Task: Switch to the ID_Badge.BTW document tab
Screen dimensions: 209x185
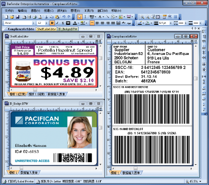Action: (x=68, y=29)
